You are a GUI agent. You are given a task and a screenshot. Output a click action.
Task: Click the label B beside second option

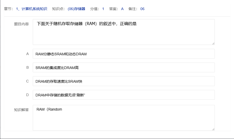(27, 68)
